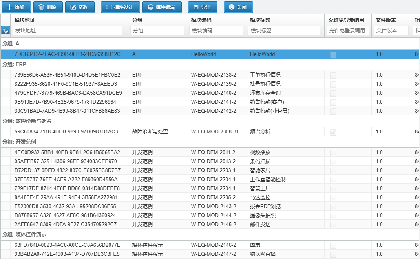Toggle checkbox in 销售收款(客户) row
Screen dimensions: 420x259
coord(333,102)
